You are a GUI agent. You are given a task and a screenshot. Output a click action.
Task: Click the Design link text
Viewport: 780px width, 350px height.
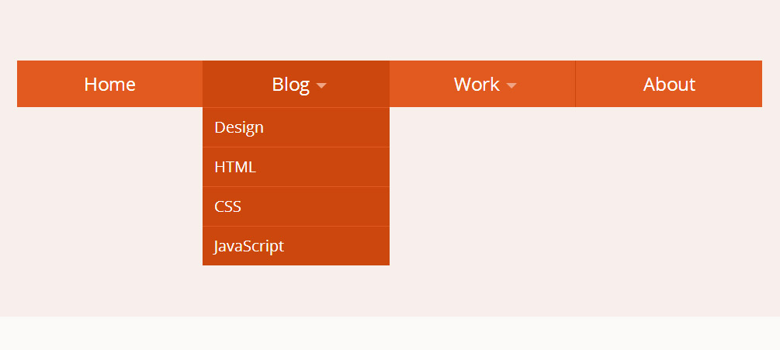tap(239, 128)
